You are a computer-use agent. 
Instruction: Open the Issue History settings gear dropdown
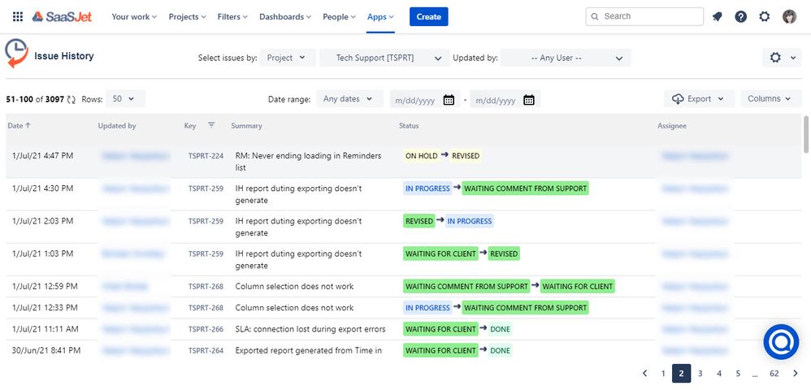[x=782, y=58]
